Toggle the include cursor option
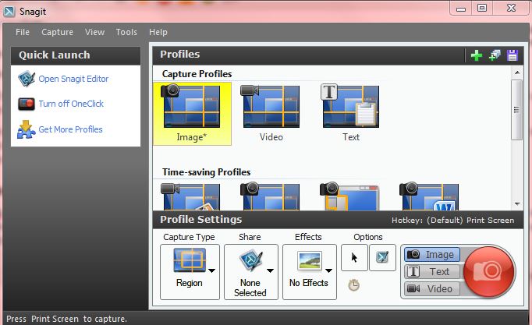This screenshot has width=532, height=325. [354, 257]
